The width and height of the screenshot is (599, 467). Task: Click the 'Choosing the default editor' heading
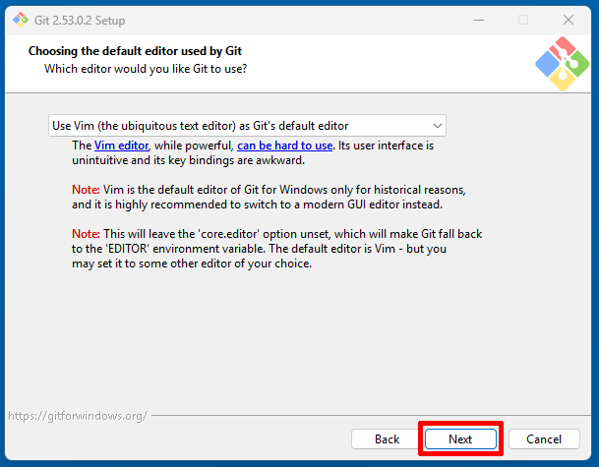coord(135,51)
